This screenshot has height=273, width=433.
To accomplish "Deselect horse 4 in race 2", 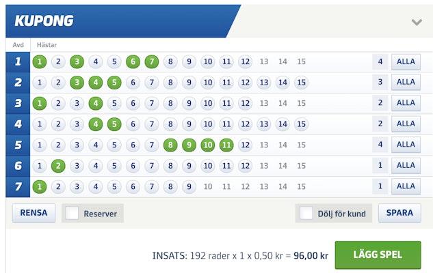I will pyautogui.click(x=96, y=83).
